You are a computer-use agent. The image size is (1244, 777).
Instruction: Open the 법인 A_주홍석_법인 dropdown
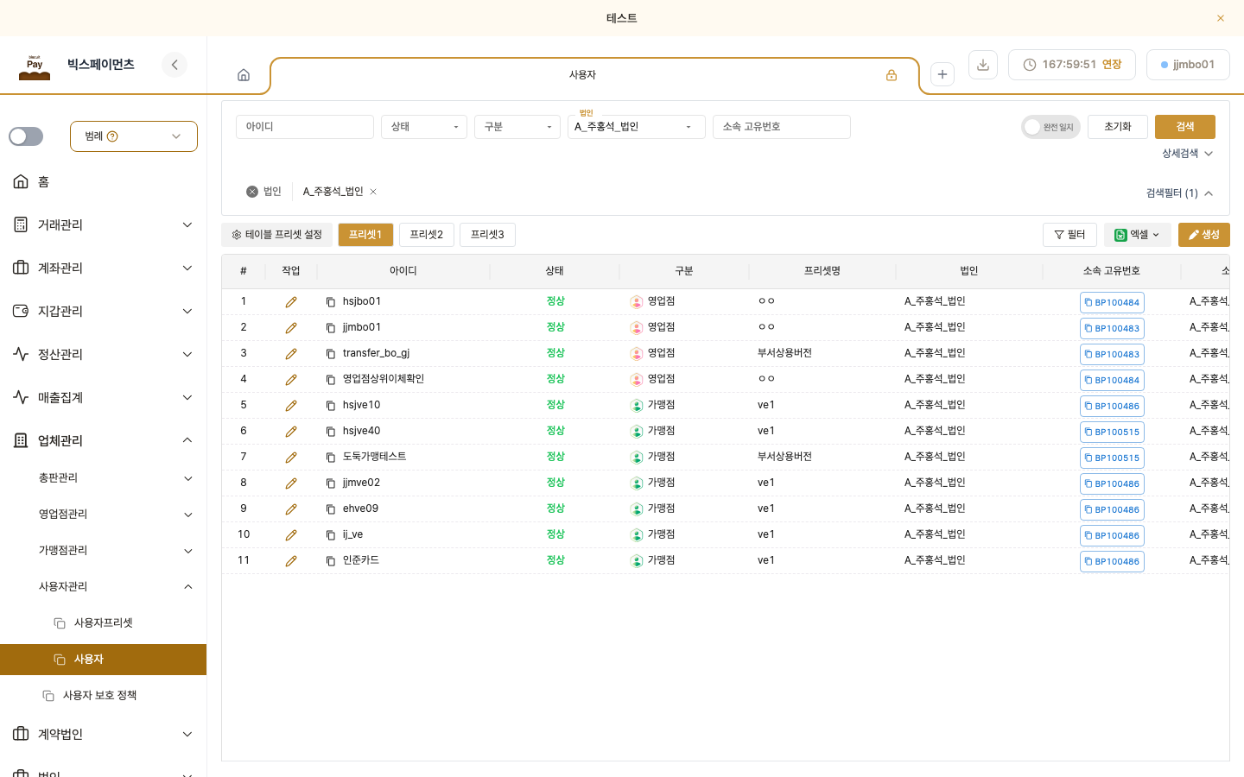coord(637,127)
